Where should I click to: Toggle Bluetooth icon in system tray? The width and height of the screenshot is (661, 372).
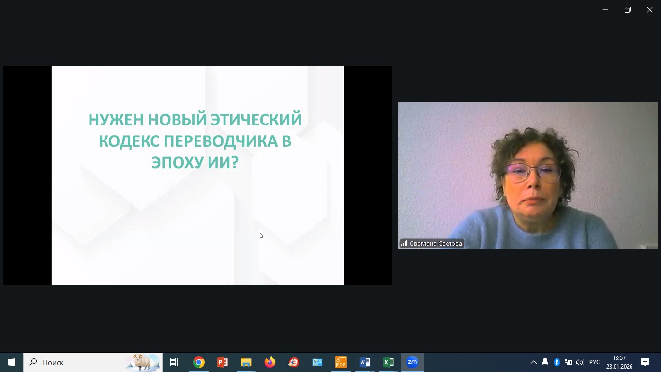click(556, 362)
